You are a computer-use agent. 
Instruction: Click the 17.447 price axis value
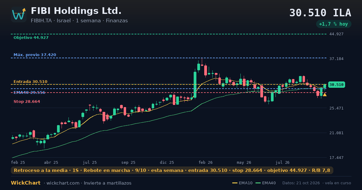pyautogui.click(x=336, y=158)
